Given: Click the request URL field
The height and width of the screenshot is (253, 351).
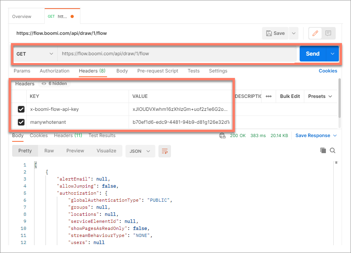Looking at the screenshot, I should click(x=177, y=54).
